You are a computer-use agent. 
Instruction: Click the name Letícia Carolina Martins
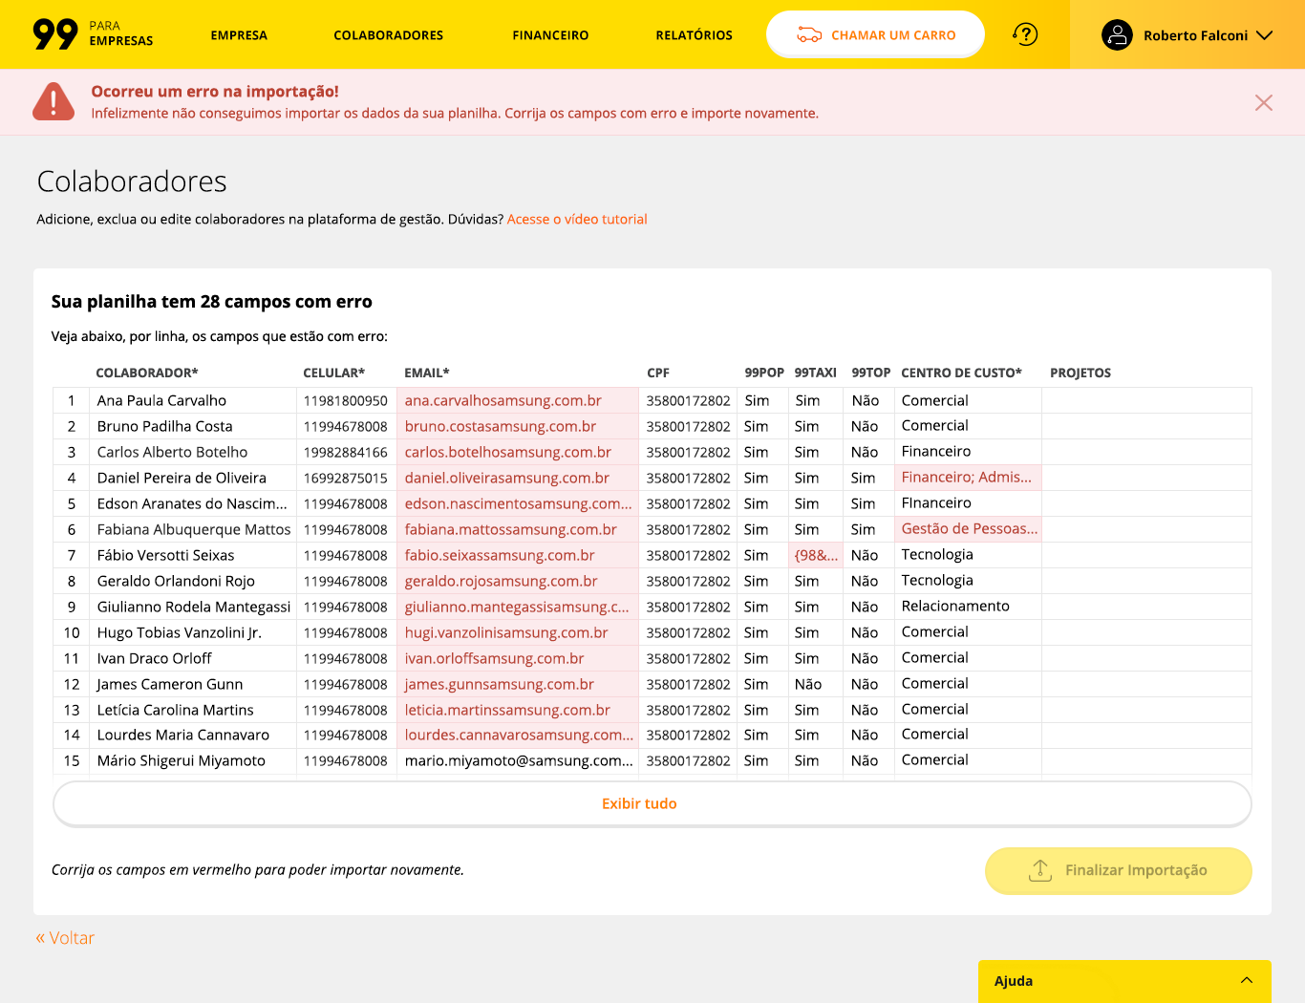click(x=176, y=710)
